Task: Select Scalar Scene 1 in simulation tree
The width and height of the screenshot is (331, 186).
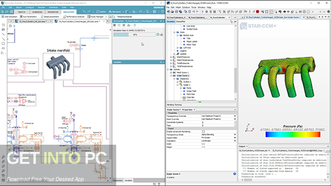Action: 183,76
